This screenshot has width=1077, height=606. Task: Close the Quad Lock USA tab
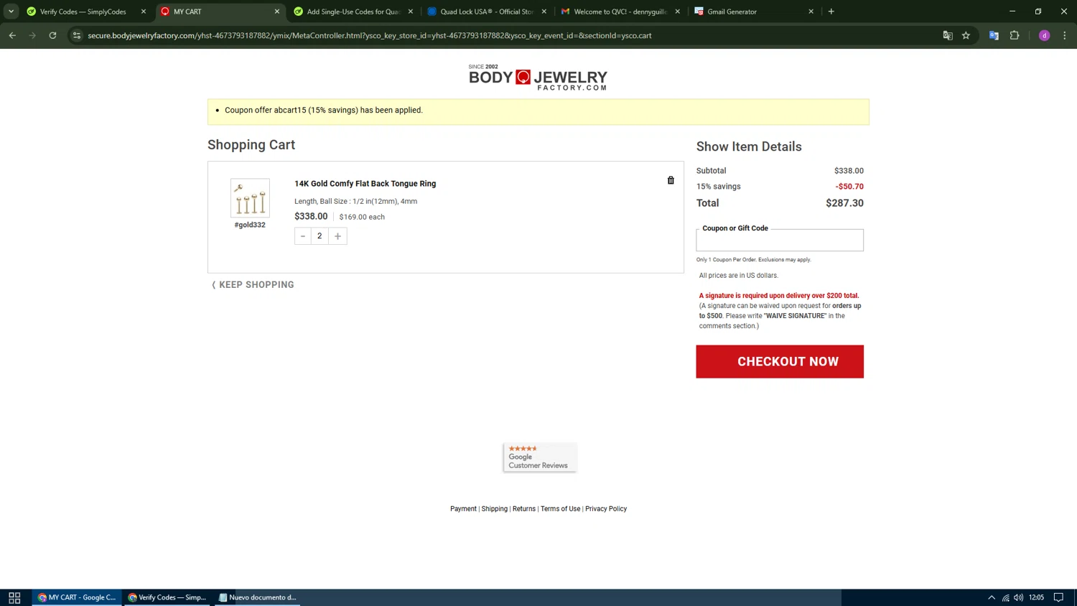click(x=544, y=11)
